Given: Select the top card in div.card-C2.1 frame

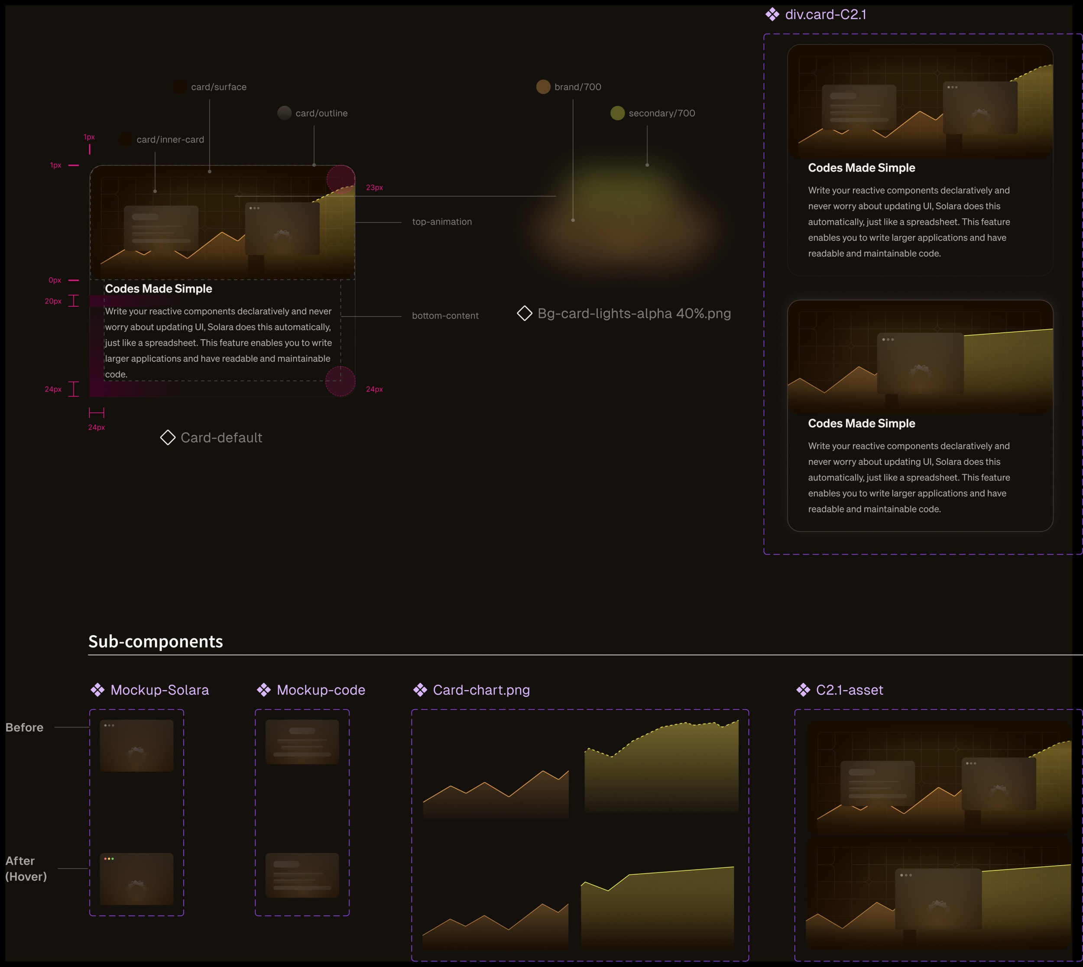Looking at the screenshot, I should 920,160.
